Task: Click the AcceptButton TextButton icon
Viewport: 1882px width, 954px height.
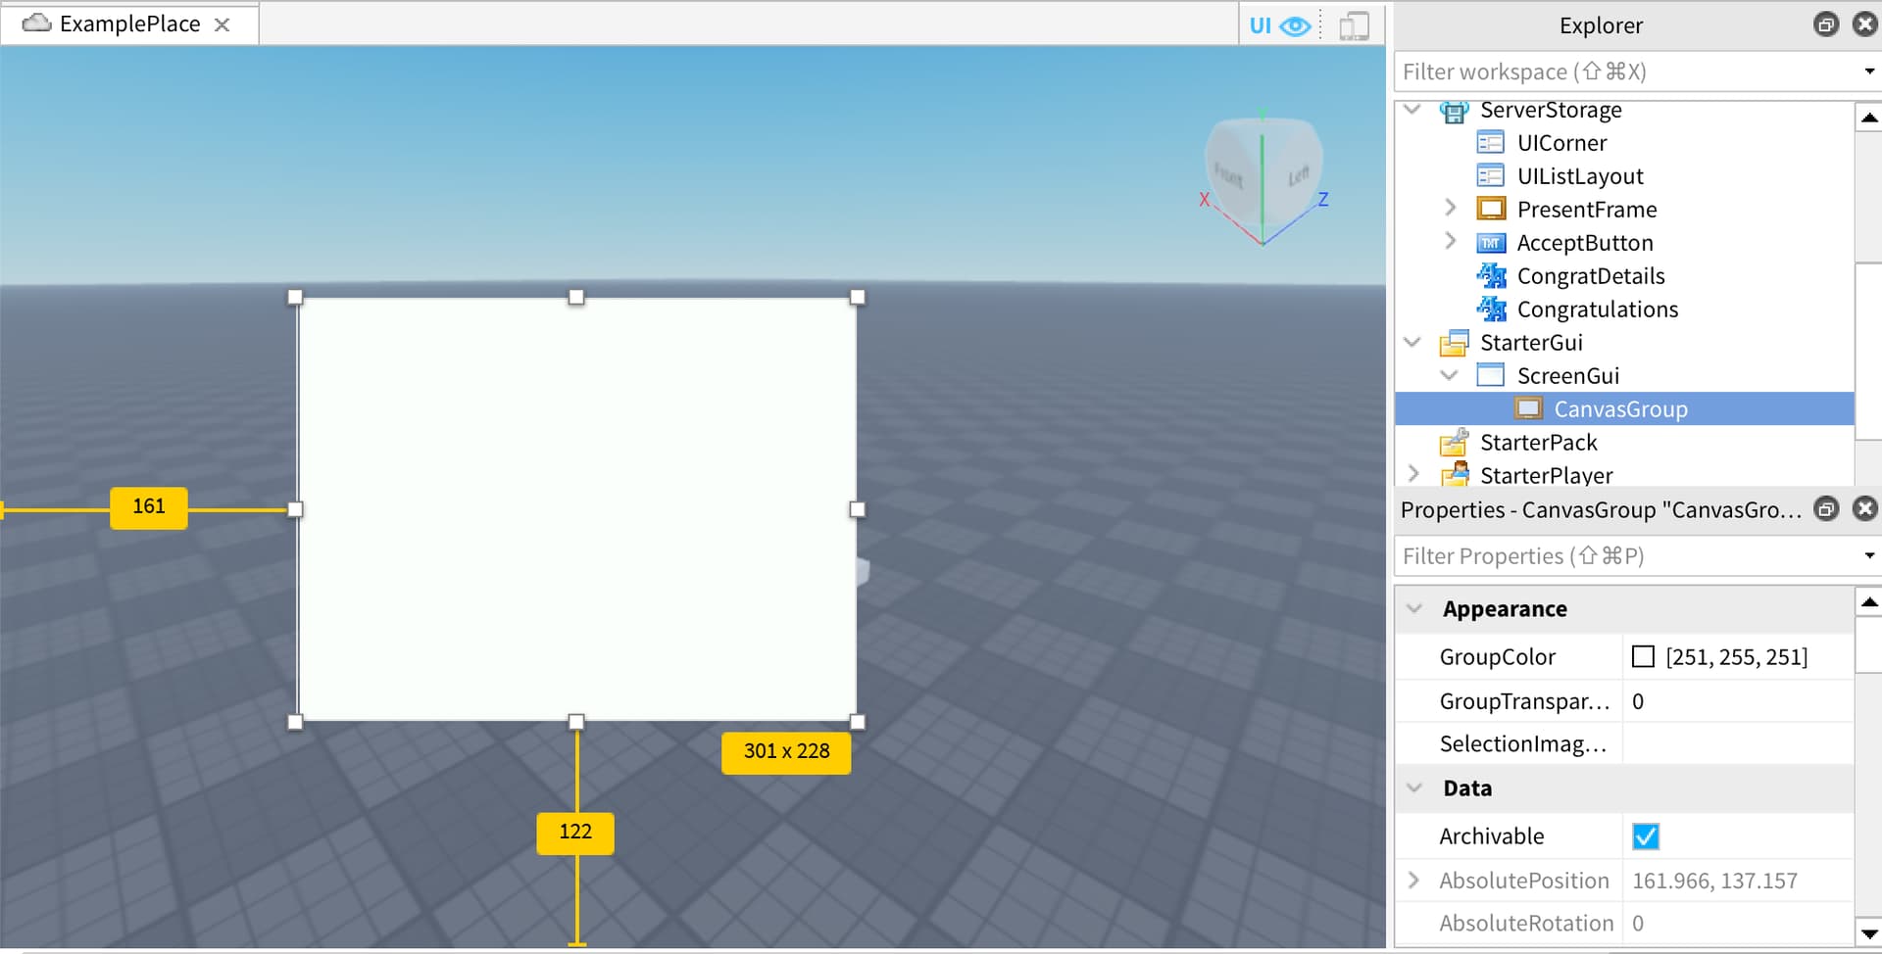Action: (1491, 242)
